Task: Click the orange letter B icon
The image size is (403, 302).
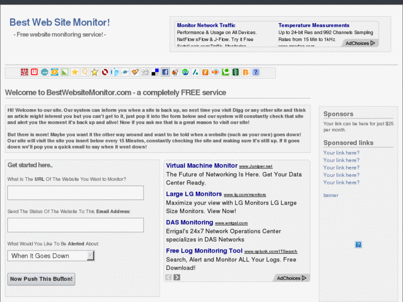Action: click(x=246, y=72)
